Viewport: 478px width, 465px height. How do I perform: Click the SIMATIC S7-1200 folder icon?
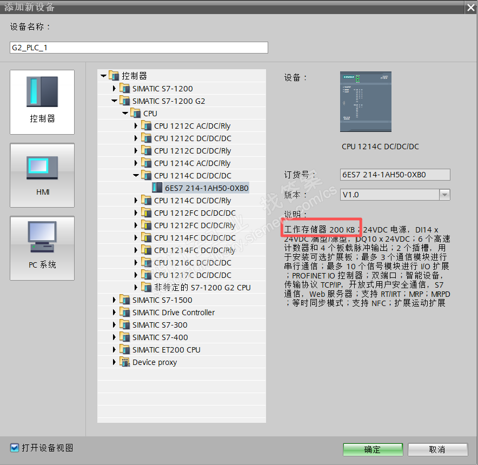click(125, 88)
